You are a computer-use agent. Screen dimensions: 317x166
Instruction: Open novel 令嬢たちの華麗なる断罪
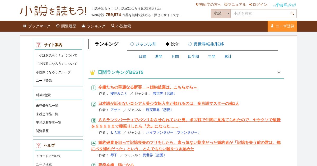coord(148,87)
